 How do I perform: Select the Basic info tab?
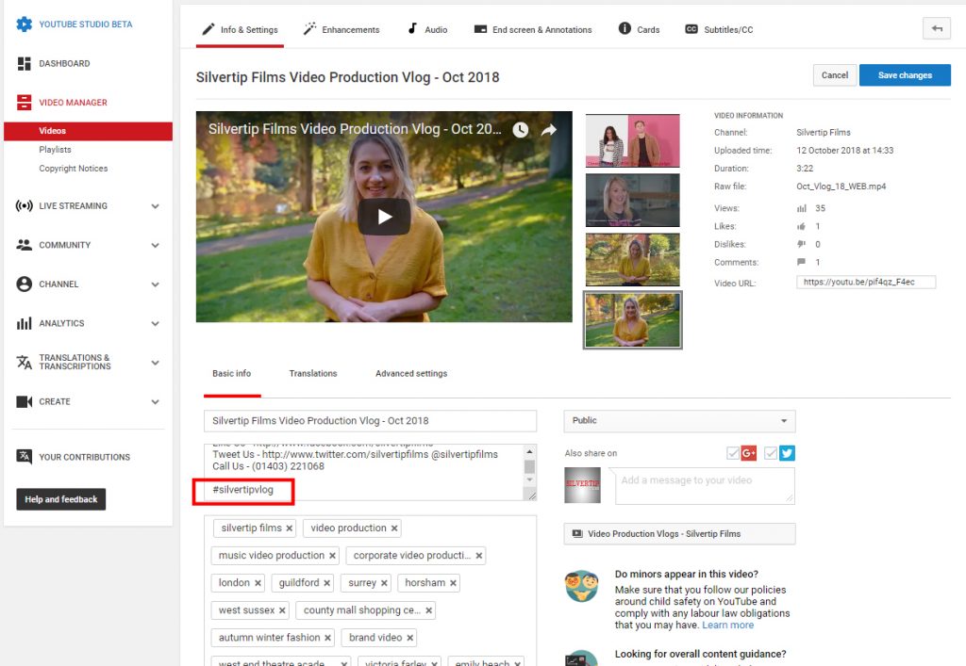point(232,374)
